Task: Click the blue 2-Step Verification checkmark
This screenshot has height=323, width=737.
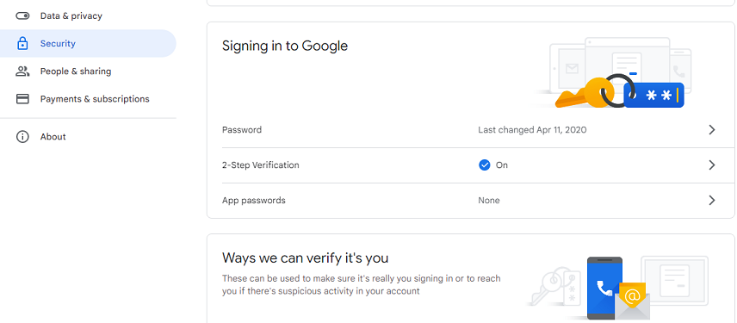Action: [484, 165]
